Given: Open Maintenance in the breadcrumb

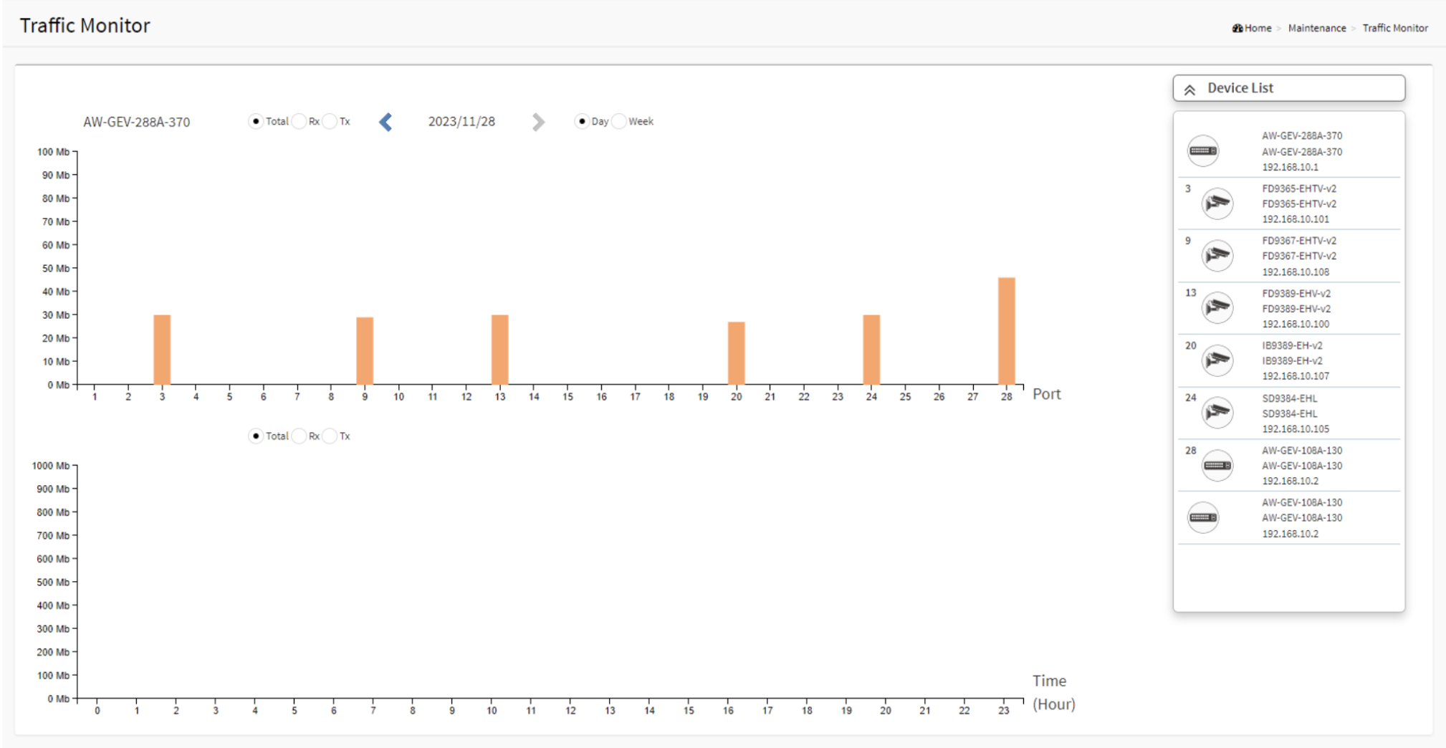Looking at the screenshot, I should click(x=1316, y=28).
